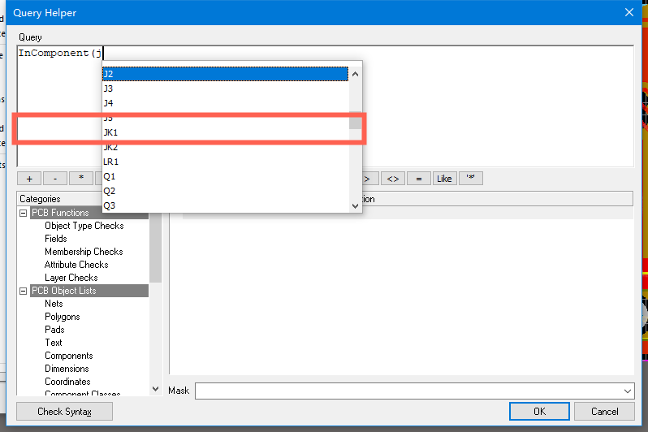Screen dimensions: 648x432
Task: Close the Query Helper window
Action: [x=629, y=12]
